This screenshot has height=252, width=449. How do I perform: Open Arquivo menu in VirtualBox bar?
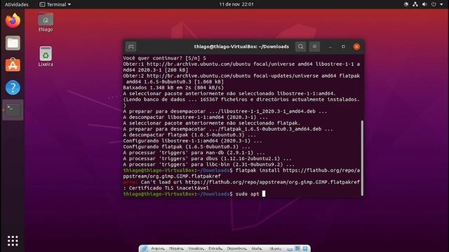(x=157, y=248)
